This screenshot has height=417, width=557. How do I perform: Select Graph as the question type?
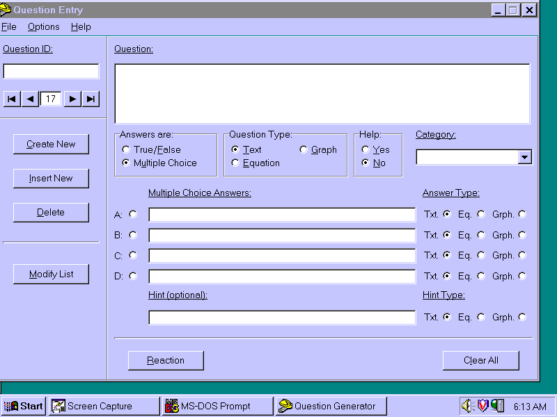304,150
